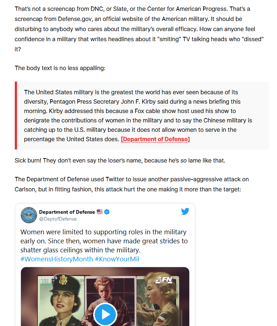Click the red vertical bar of the blockquote
This screenshot has width=277, height=326.
pos(16,116)
